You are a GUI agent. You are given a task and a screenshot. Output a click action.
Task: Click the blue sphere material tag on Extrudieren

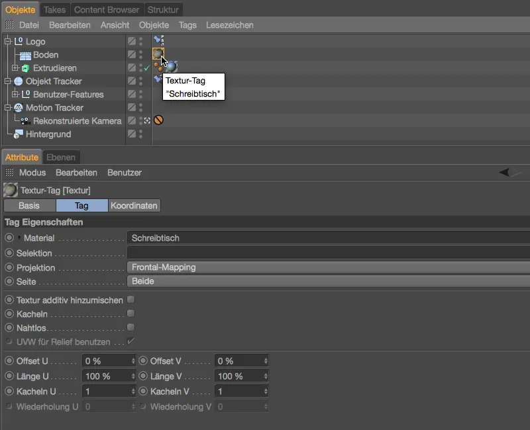point(172,67)
